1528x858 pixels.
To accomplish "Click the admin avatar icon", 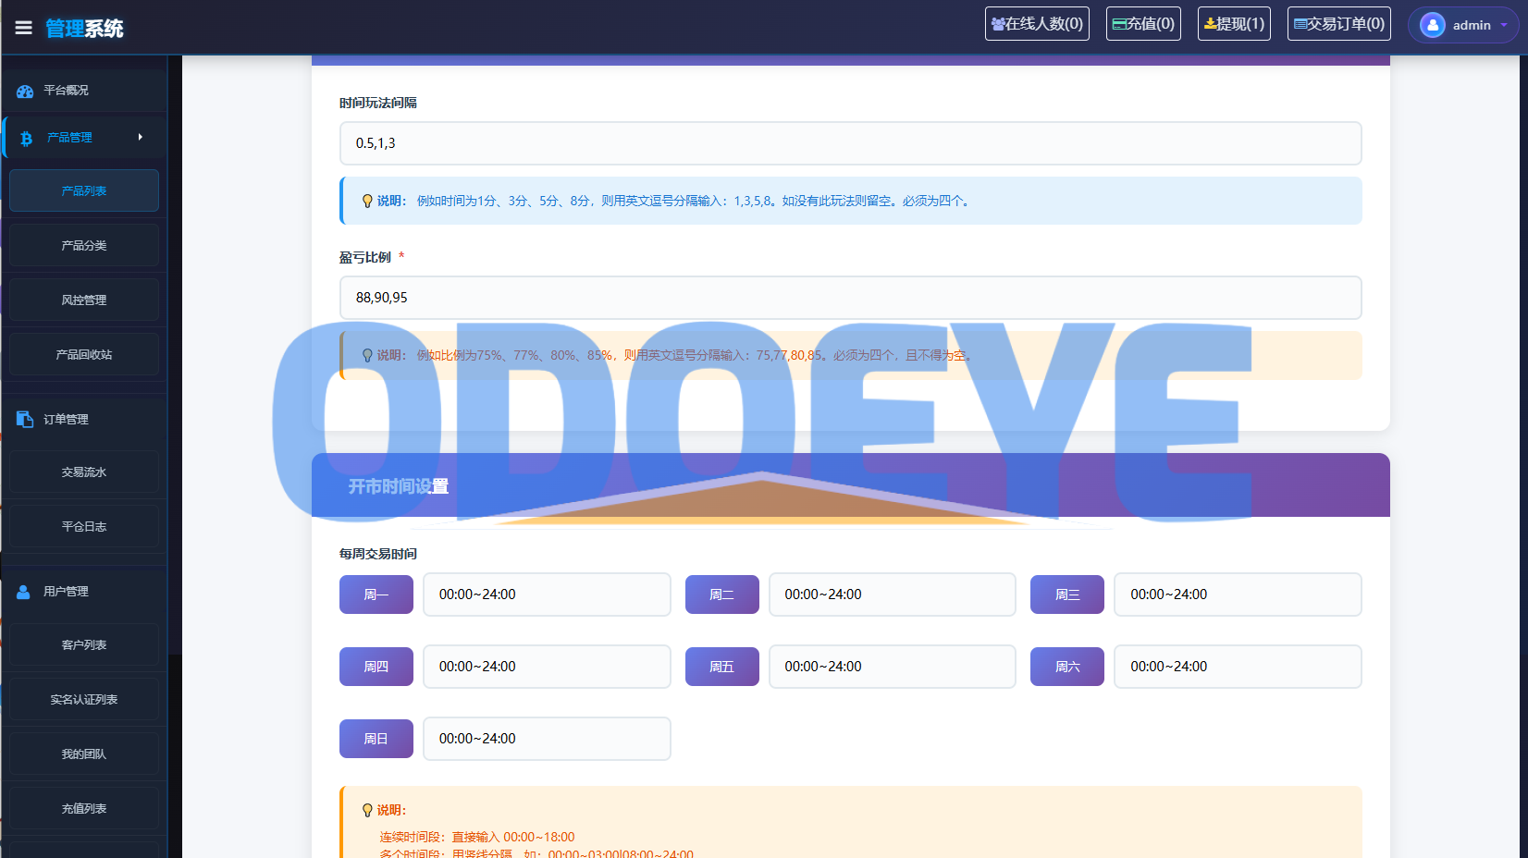I will (x=1433, y=25).
